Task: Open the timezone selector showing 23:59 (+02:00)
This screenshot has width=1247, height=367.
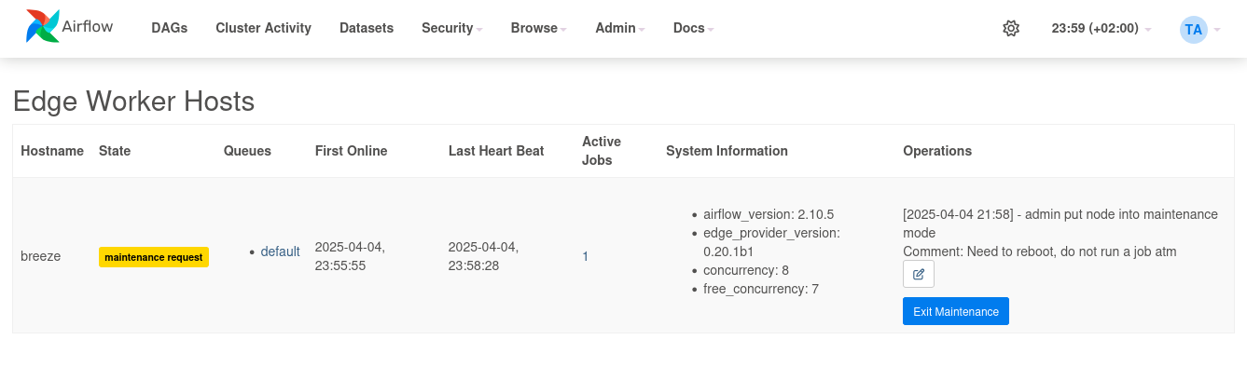Action: (x=1102, y=28)
